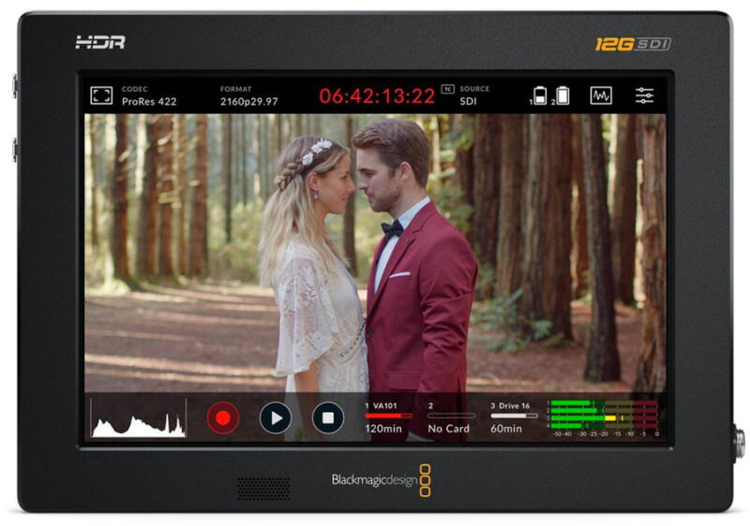Open the settings sliders menu icon
This screenshot has width=750, height=526.
(x=645, y=95)
